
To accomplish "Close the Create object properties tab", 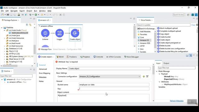I will (x=53, y=57).
